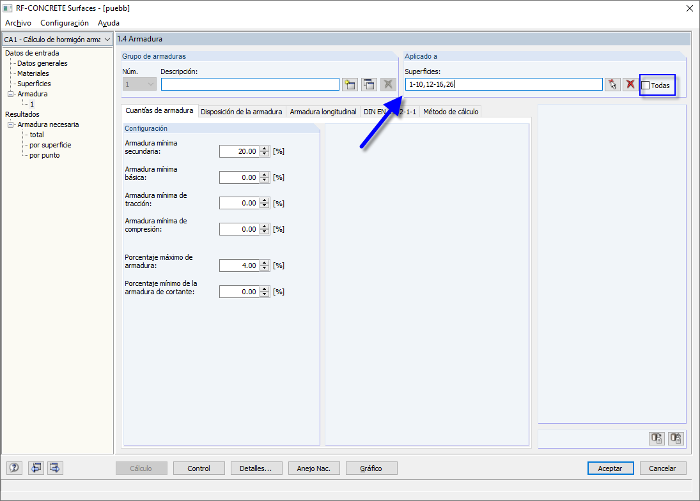The width and height of the screenshot is (700, 501).
Task: Select Datos de entrada tree heading
Action: point(32,53)
